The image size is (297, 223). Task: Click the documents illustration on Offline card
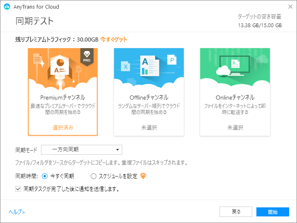[x=150, y=65]
